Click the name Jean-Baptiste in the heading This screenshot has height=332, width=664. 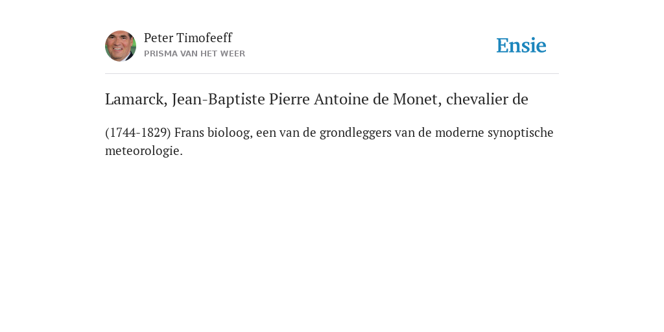pos(218,99)
